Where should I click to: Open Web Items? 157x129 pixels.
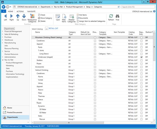64,18
